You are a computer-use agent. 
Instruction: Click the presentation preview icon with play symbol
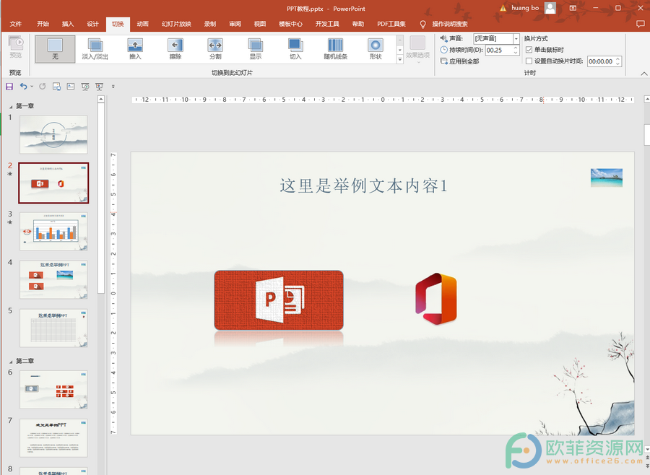[85, 86]
